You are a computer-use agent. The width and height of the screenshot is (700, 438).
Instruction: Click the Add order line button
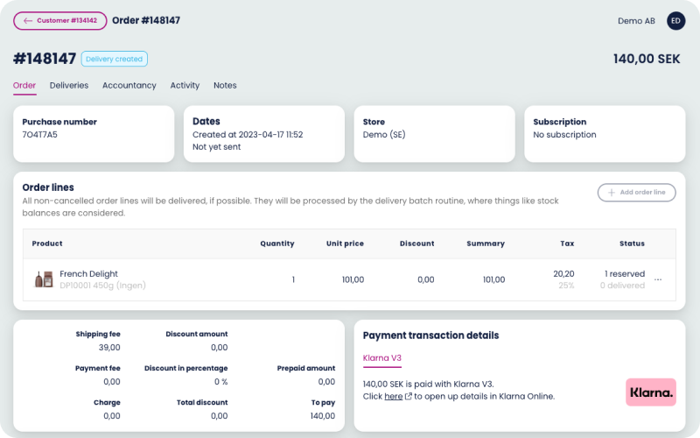coord(636,192)
